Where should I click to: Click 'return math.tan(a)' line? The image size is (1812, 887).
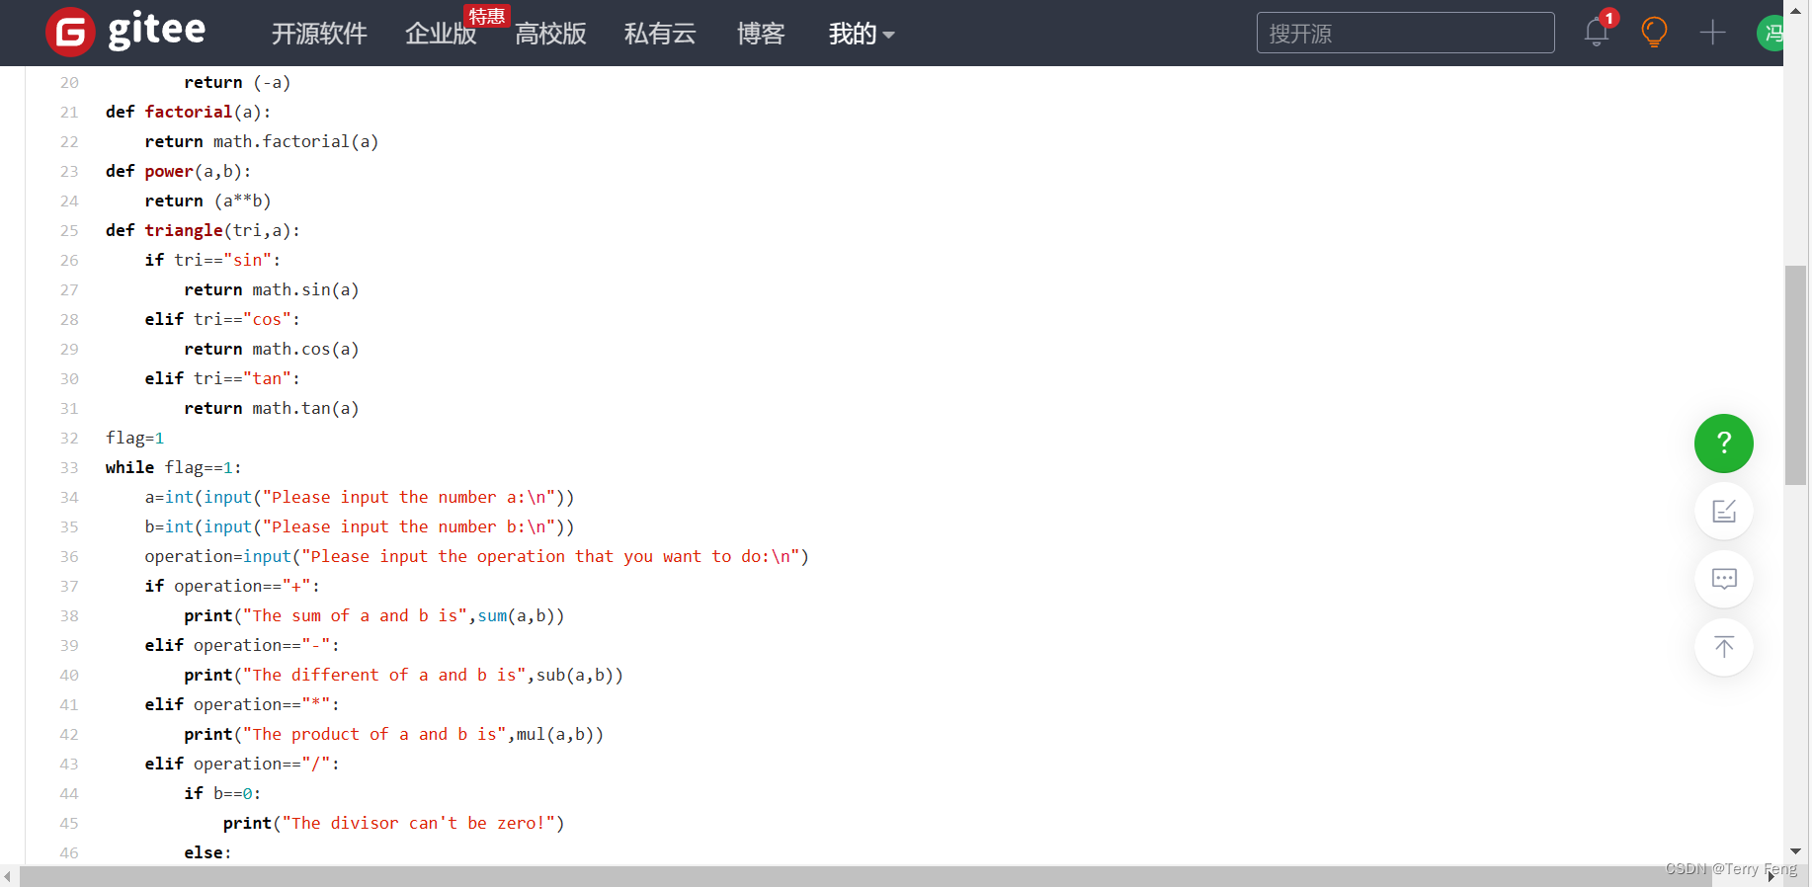272,409
